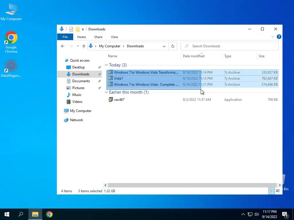
Task: Open Explorer help with the question mark icon
Action: 279,37
